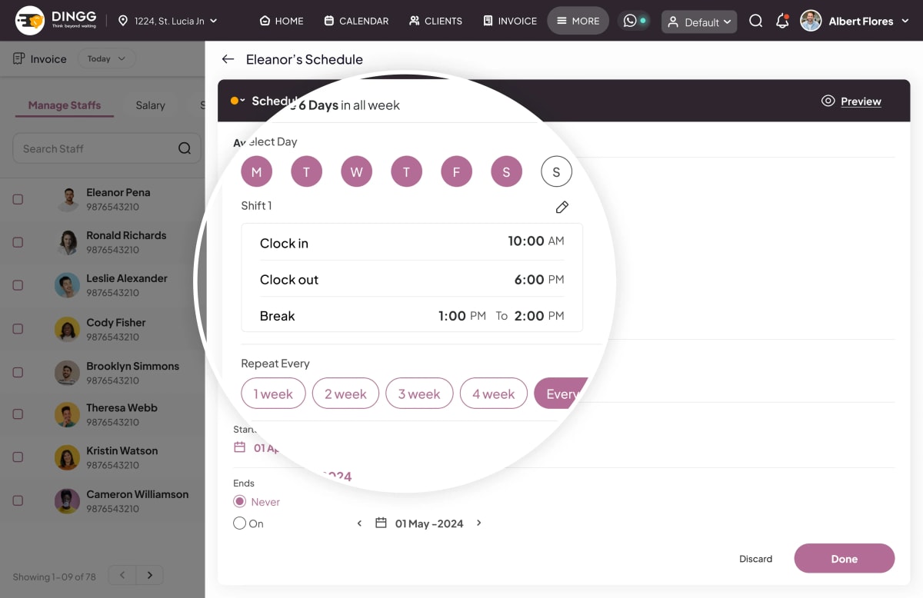The height and width of the screenshot is (598, 923).
Task: Go to next page of staff list
Action: 150,575
